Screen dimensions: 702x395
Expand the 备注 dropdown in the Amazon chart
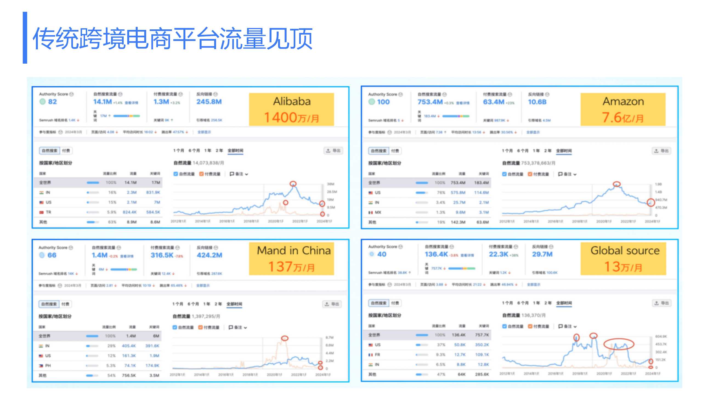tap(575, 174)
